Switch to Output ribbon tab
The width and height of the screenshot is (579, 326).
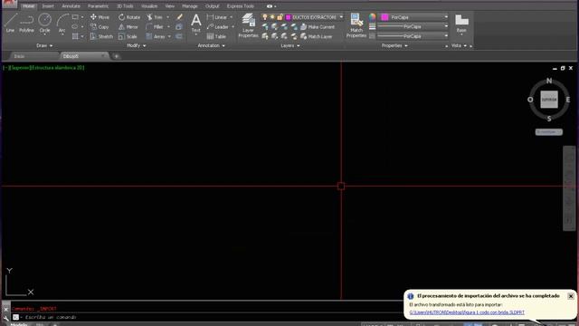212,6
